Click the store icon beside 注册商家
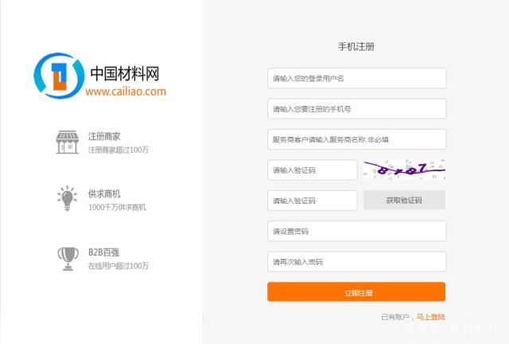This screenshot has width=509, height=344. 67,143
